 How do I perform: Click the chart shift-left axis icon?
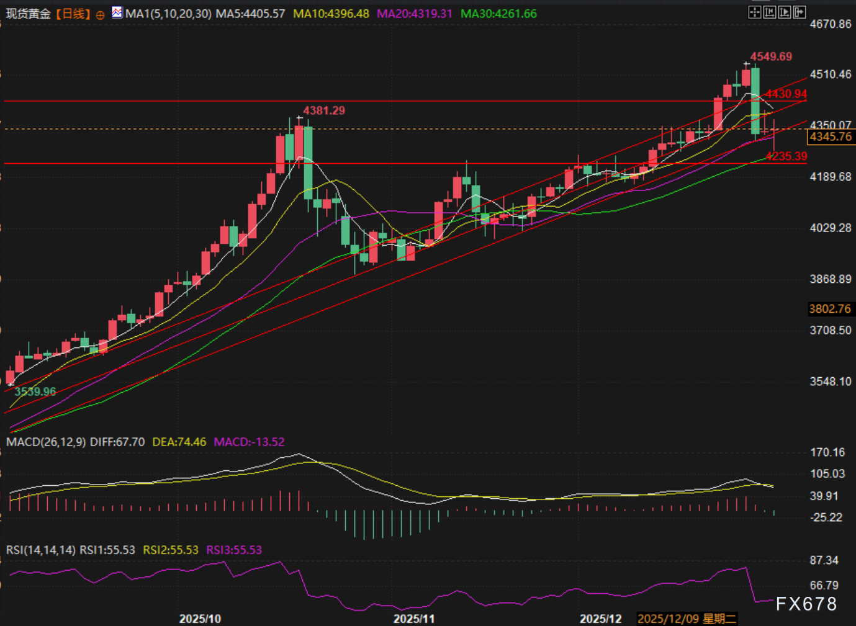pyautogui.click(x=770, y=12)
